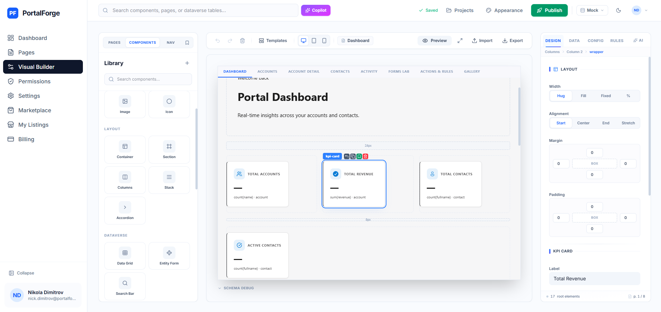Click the undo arrow in the builder toolbar
This screenshot has height=312, width=661.
coord(217,40)
